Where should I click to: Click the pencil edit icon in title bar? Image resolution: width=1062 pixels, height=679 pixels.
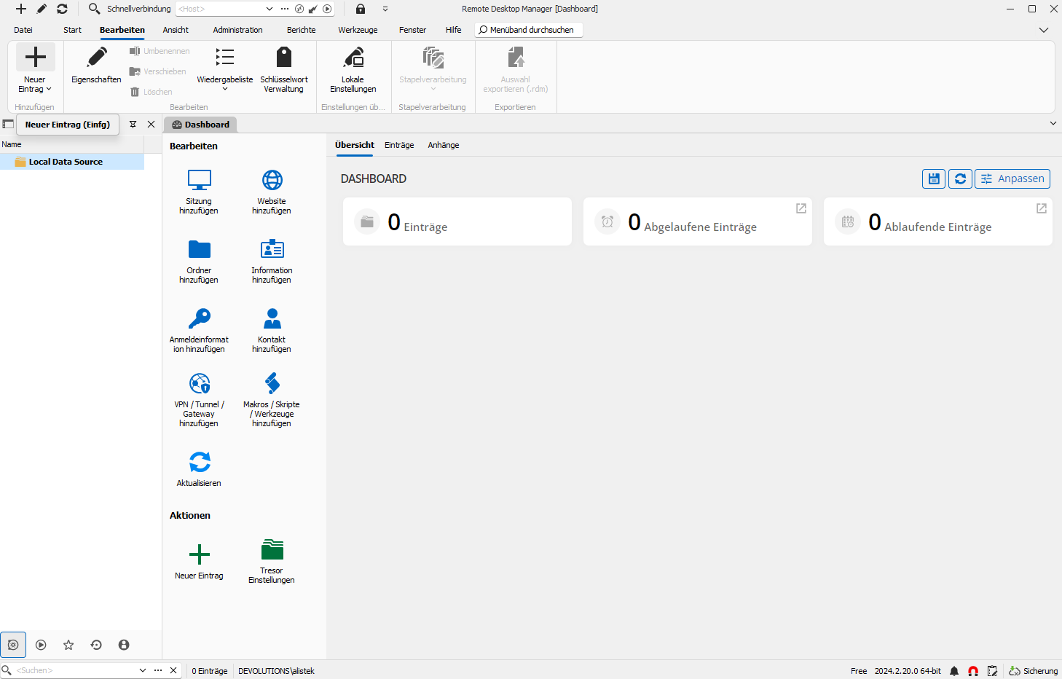tap(42, 9)
